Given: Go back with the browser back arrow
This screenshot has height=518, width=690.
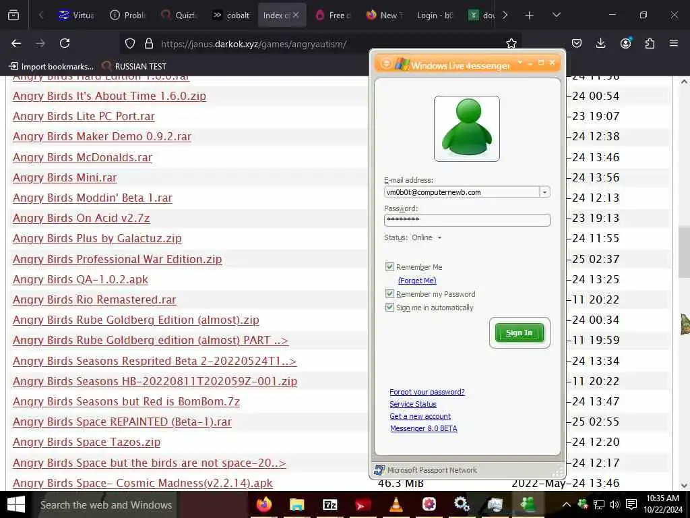Looking at the screenshot, I should tap(16, 43).
